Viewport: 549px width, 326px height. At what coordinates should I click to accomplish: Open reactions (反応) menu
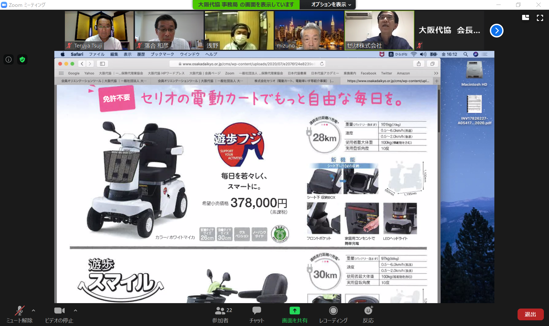[368, 315]
